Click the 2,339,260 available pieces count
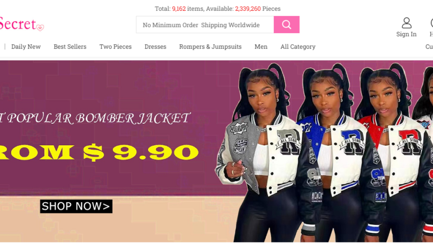The image size is (433, 244). 248,9
